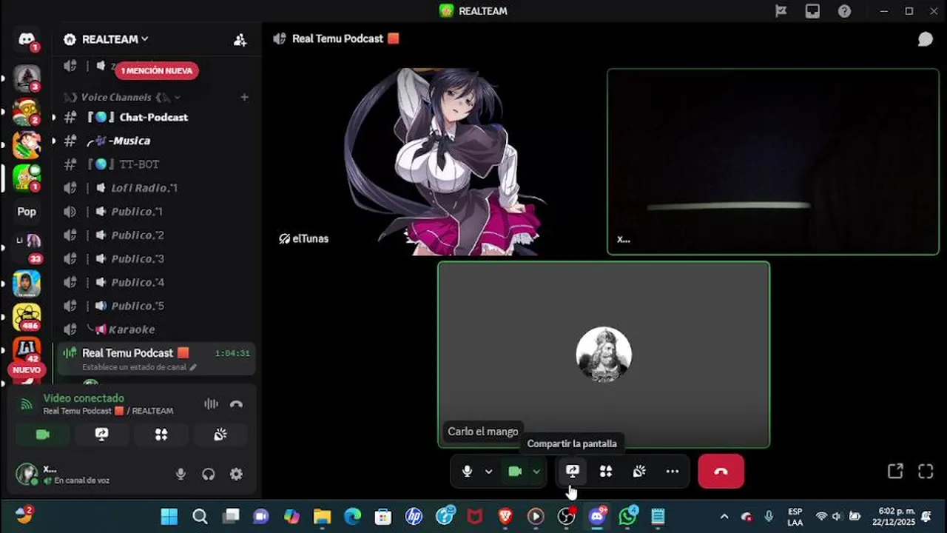Open own user avatar in bottom panel
Image resolution: width=947 pixels, height=533 pixels.
[x=27, y=475]
